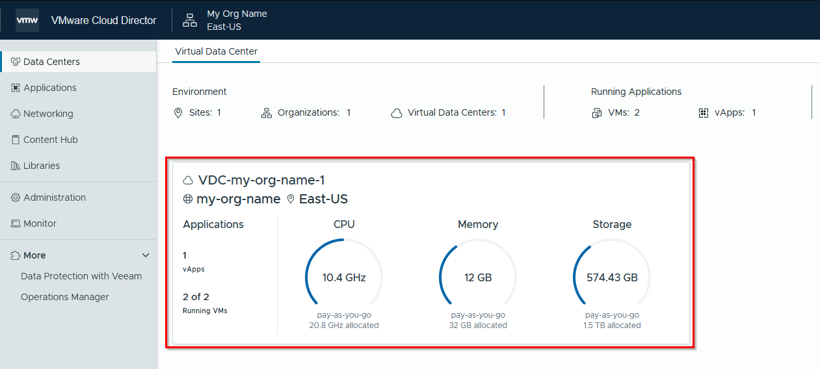Click the Monitor sidebar icon

click(16, 223)
